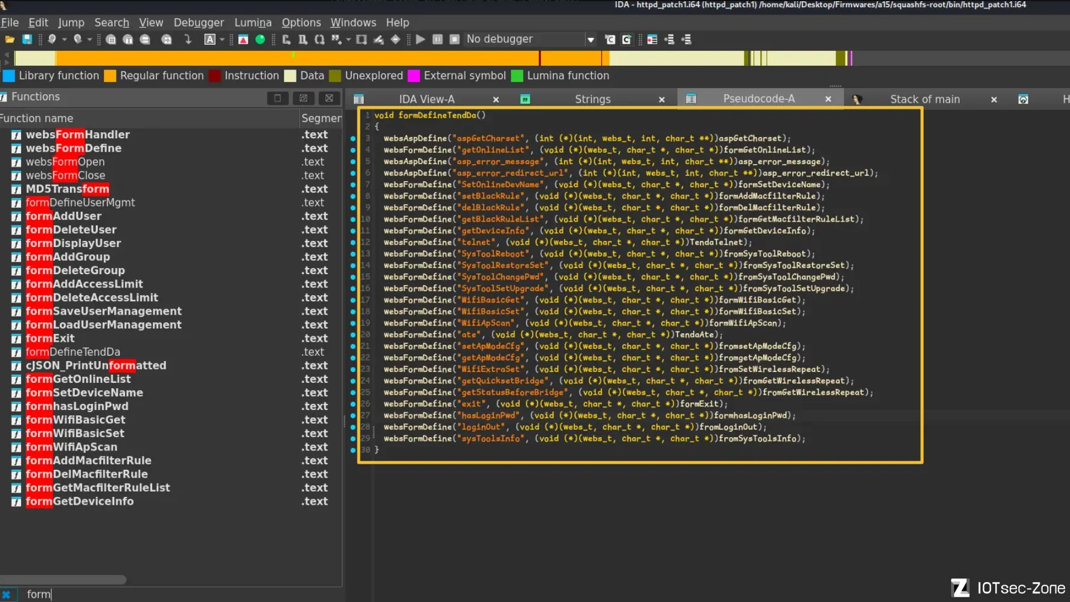Click the function icon beside formAddUser

point(16,216)
